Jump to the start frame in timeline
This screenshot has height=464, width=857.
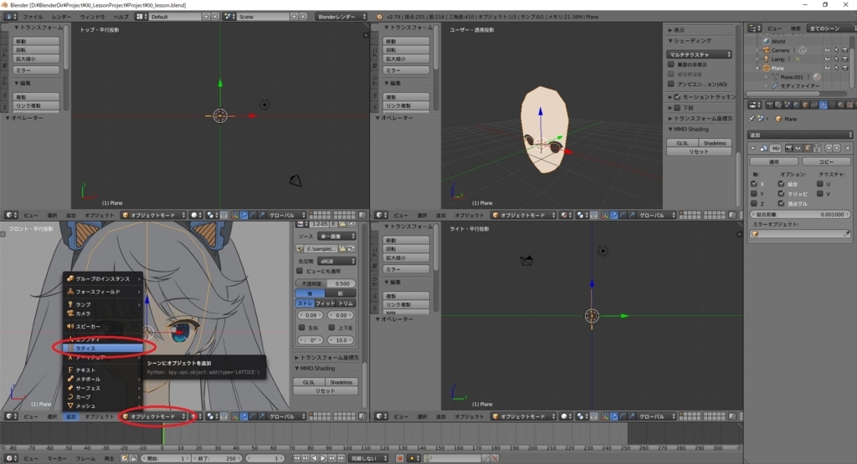296,458
